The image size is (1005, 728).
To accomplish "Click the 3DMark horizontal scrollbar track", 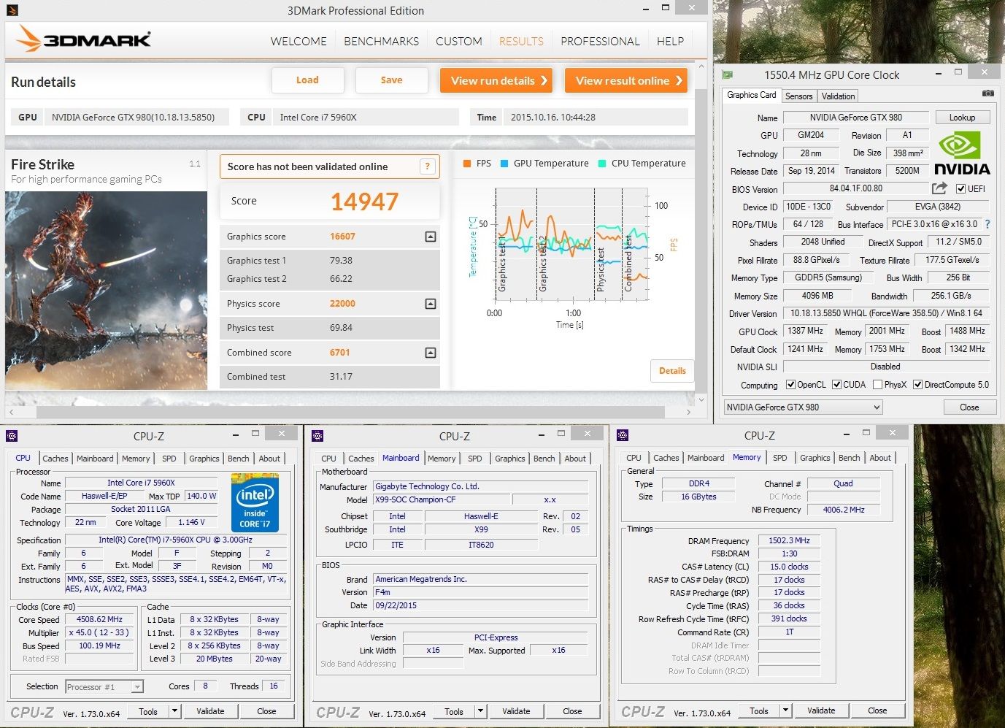I will pos(350,413).
